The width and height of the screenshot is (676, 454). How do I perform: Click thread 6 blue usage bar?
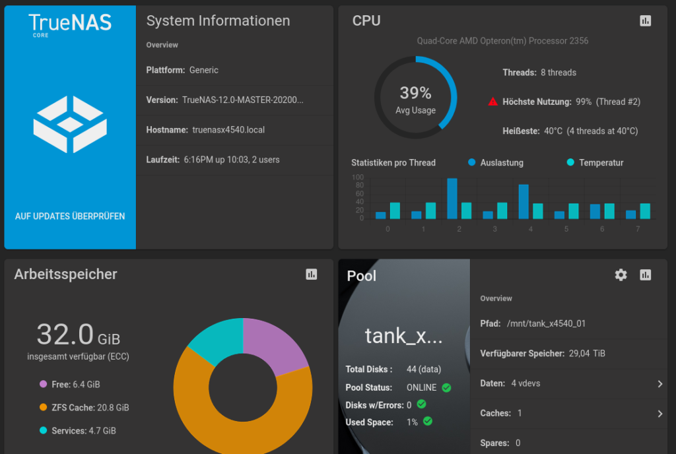point(595,212)
